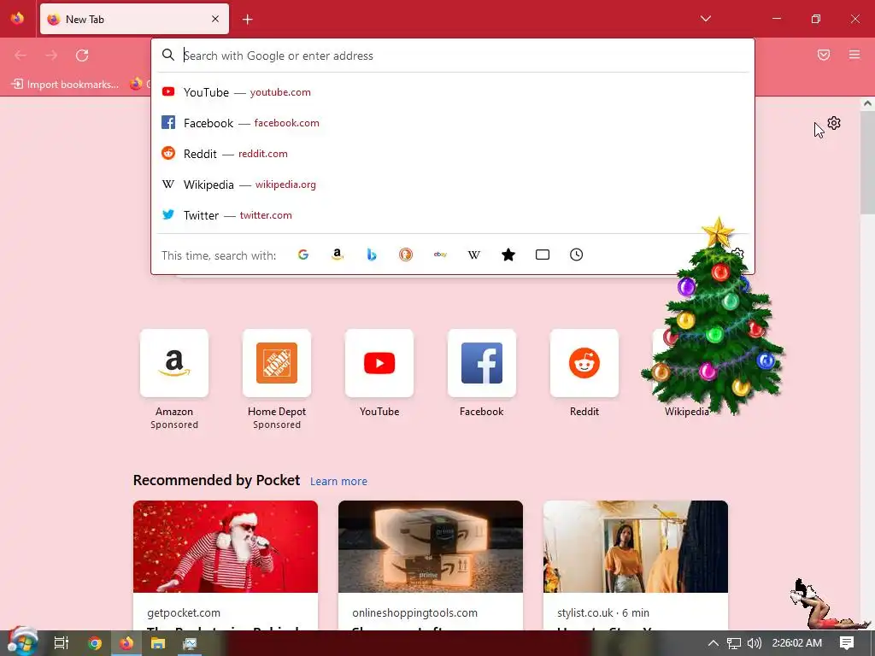Search open tabs with the tab icon
The image size is (875, 656).
543,255
